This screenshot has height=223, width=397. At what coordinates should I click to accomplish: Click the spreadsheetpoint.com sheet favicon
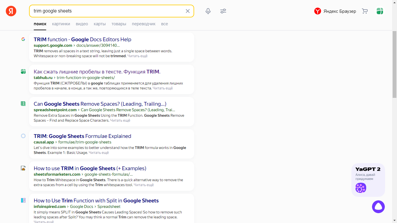tap(23, 104)
